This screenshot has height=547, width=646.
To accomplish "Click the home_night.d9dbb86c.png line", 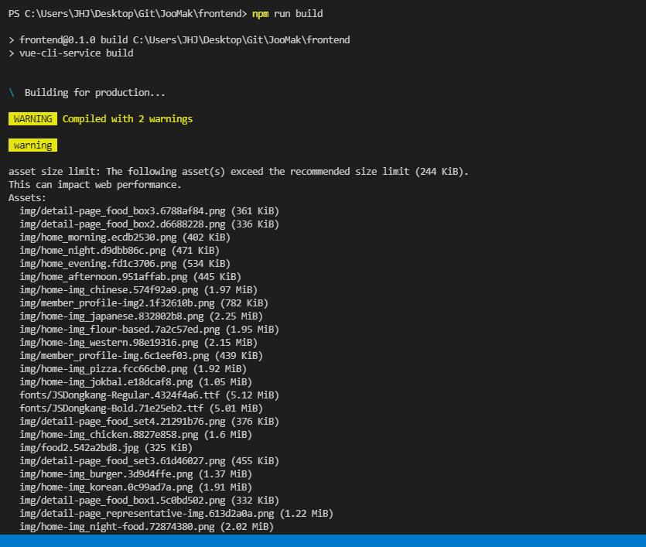I will click(x=119, y=251).
